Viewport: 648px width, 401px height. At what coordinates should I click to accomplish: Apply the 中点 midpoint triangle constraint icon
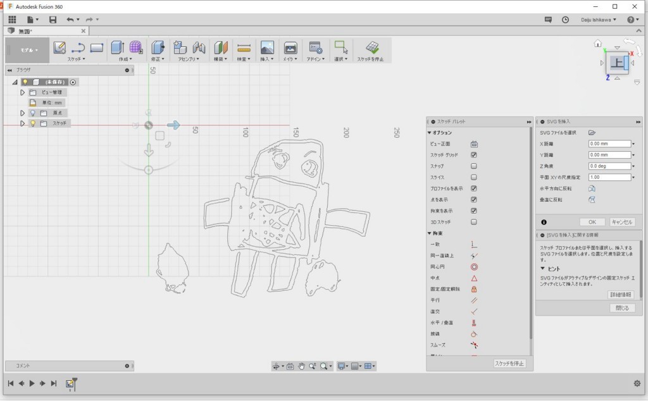coord(474,278)
